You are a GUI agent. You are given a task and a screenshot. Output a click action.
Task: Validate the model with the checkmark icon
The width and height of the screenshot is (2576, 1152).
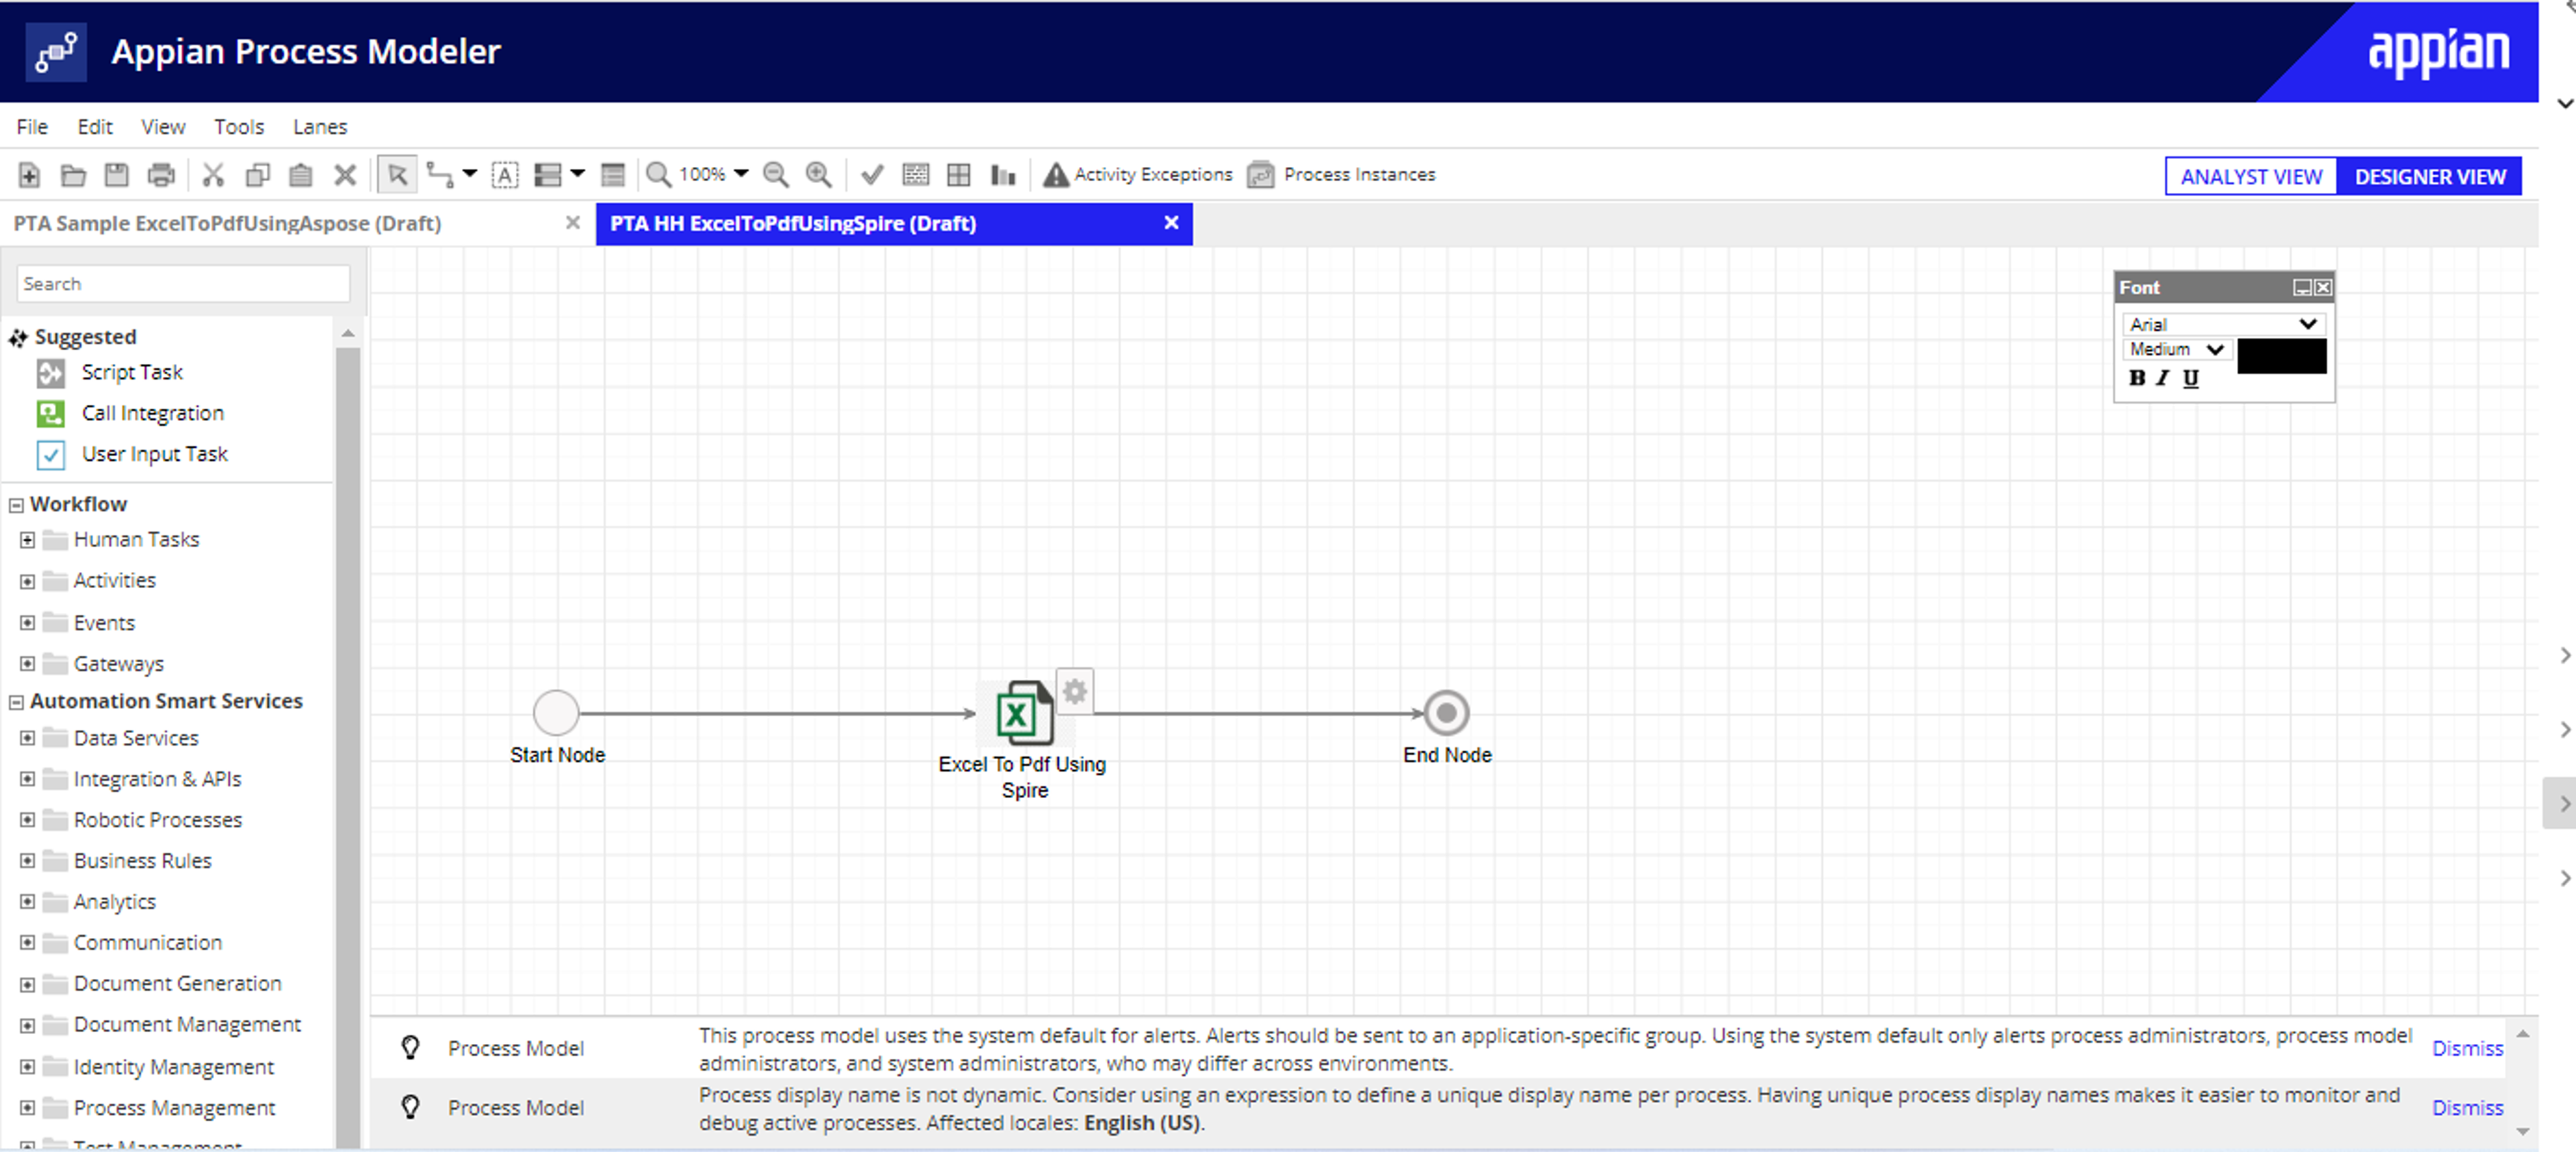click(872, 175)
